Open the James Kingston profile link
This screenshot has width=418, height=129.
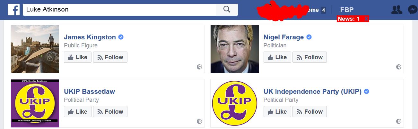click(90, 37)
